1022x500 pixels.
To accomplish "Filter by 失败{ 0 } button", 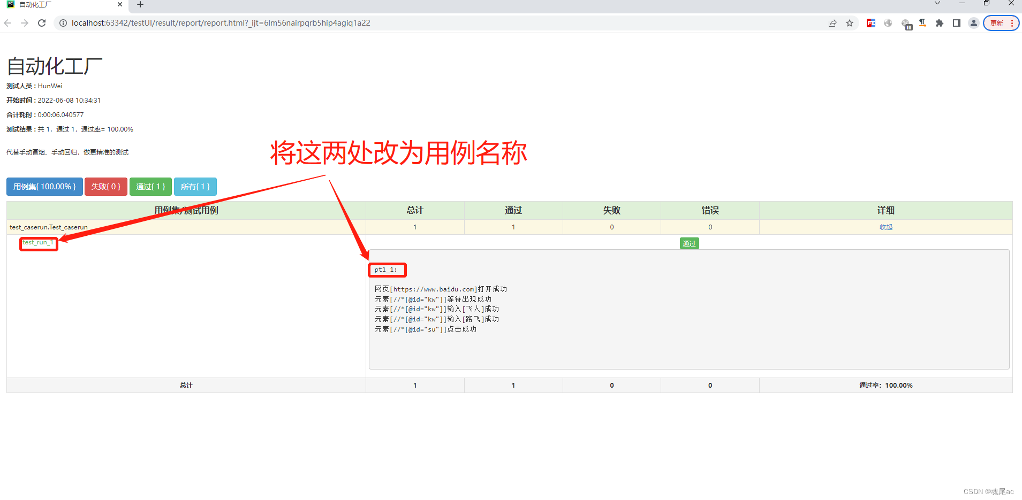I will [x=106, y=187].
